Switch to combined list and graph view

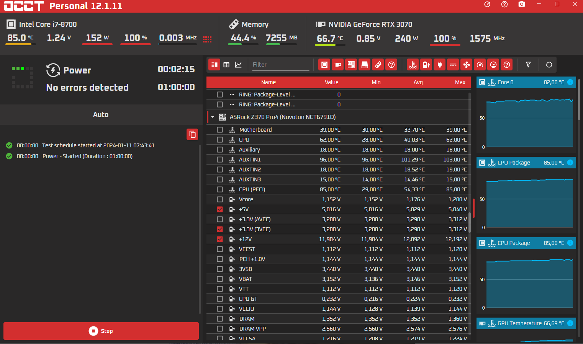pyautogui.click(x=215, y=65)
